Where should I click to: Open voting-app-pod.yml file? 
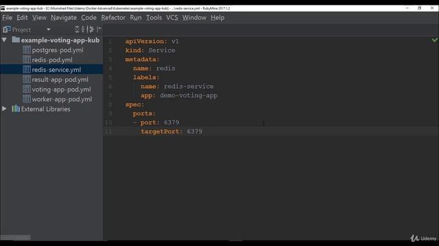[61, 90]
